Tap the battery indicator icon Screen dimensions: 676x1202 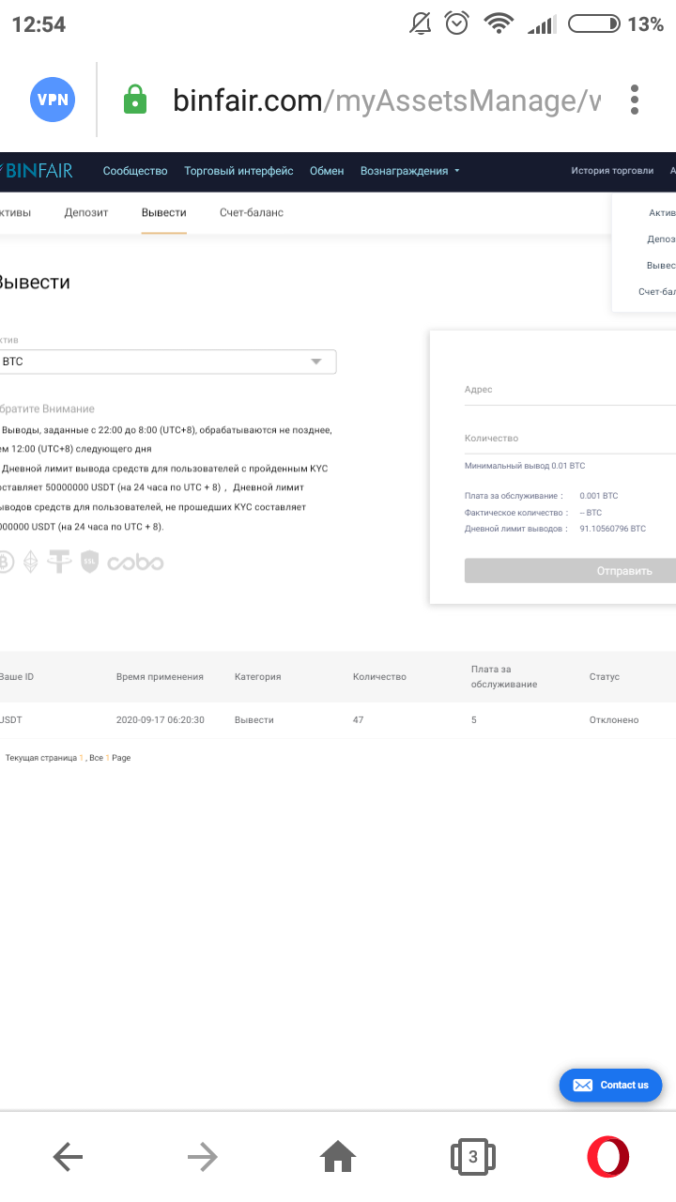594,24
